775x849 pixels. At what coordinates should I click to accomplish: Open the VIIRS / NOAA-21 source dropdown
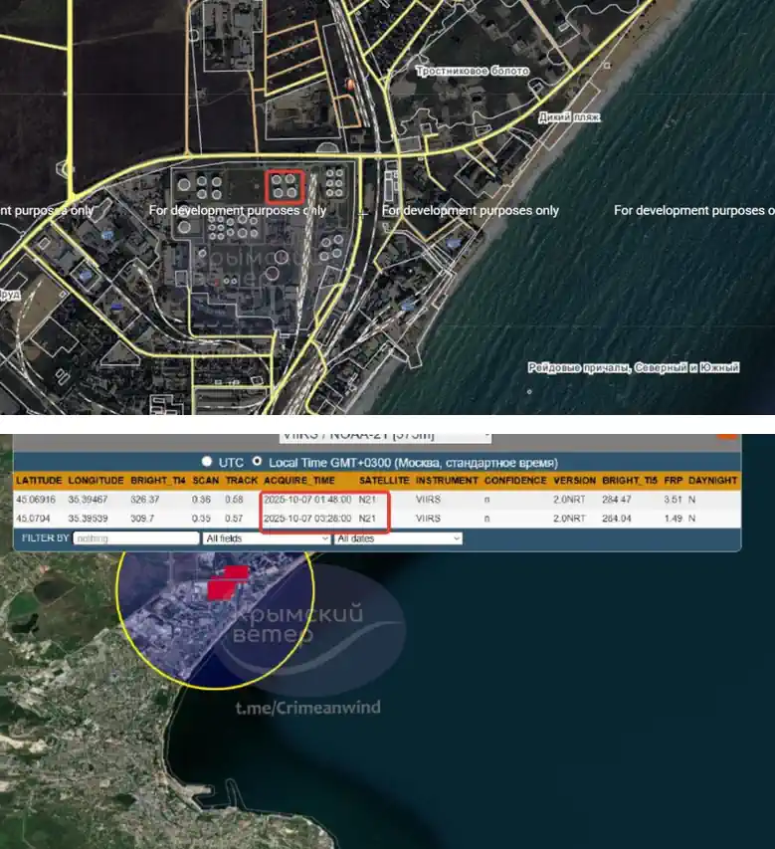[386, 436]
